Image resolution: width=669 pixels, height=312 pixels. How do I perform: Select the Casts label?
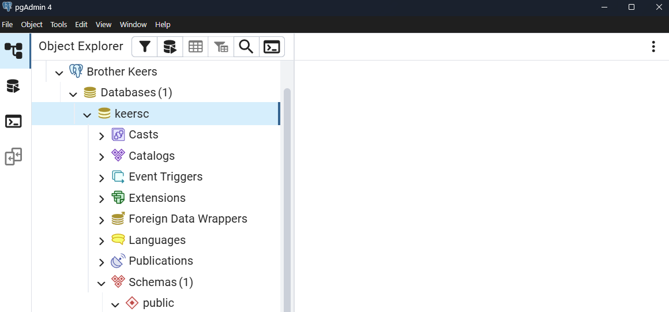(144, 134)
